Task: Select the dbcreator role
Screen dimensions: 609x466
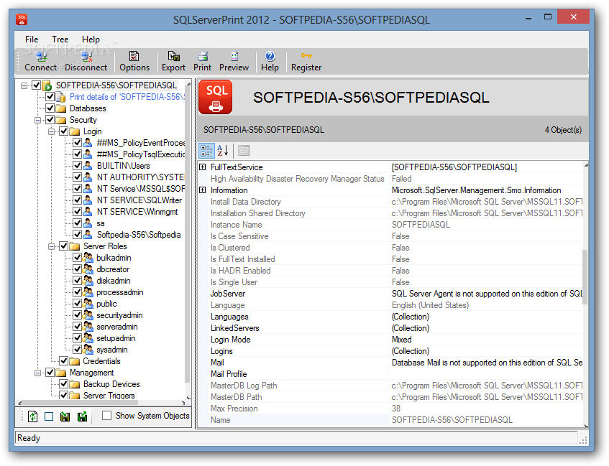Action: pos(113,269)
